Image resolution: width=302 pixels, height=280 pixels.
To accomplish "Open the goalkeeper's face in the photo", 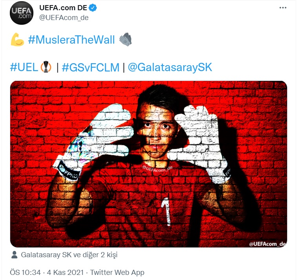I will (156, 131).
